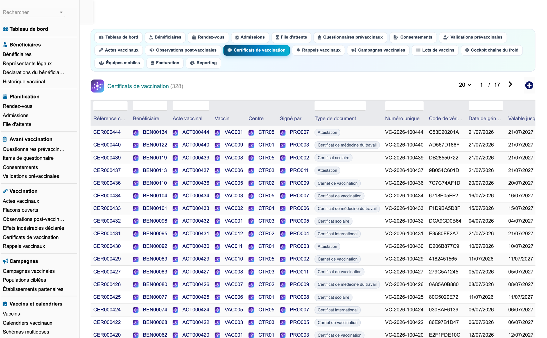Sort by Vaccin column header
The height and width of the screenshot is (338, 547).
(222, 118)
